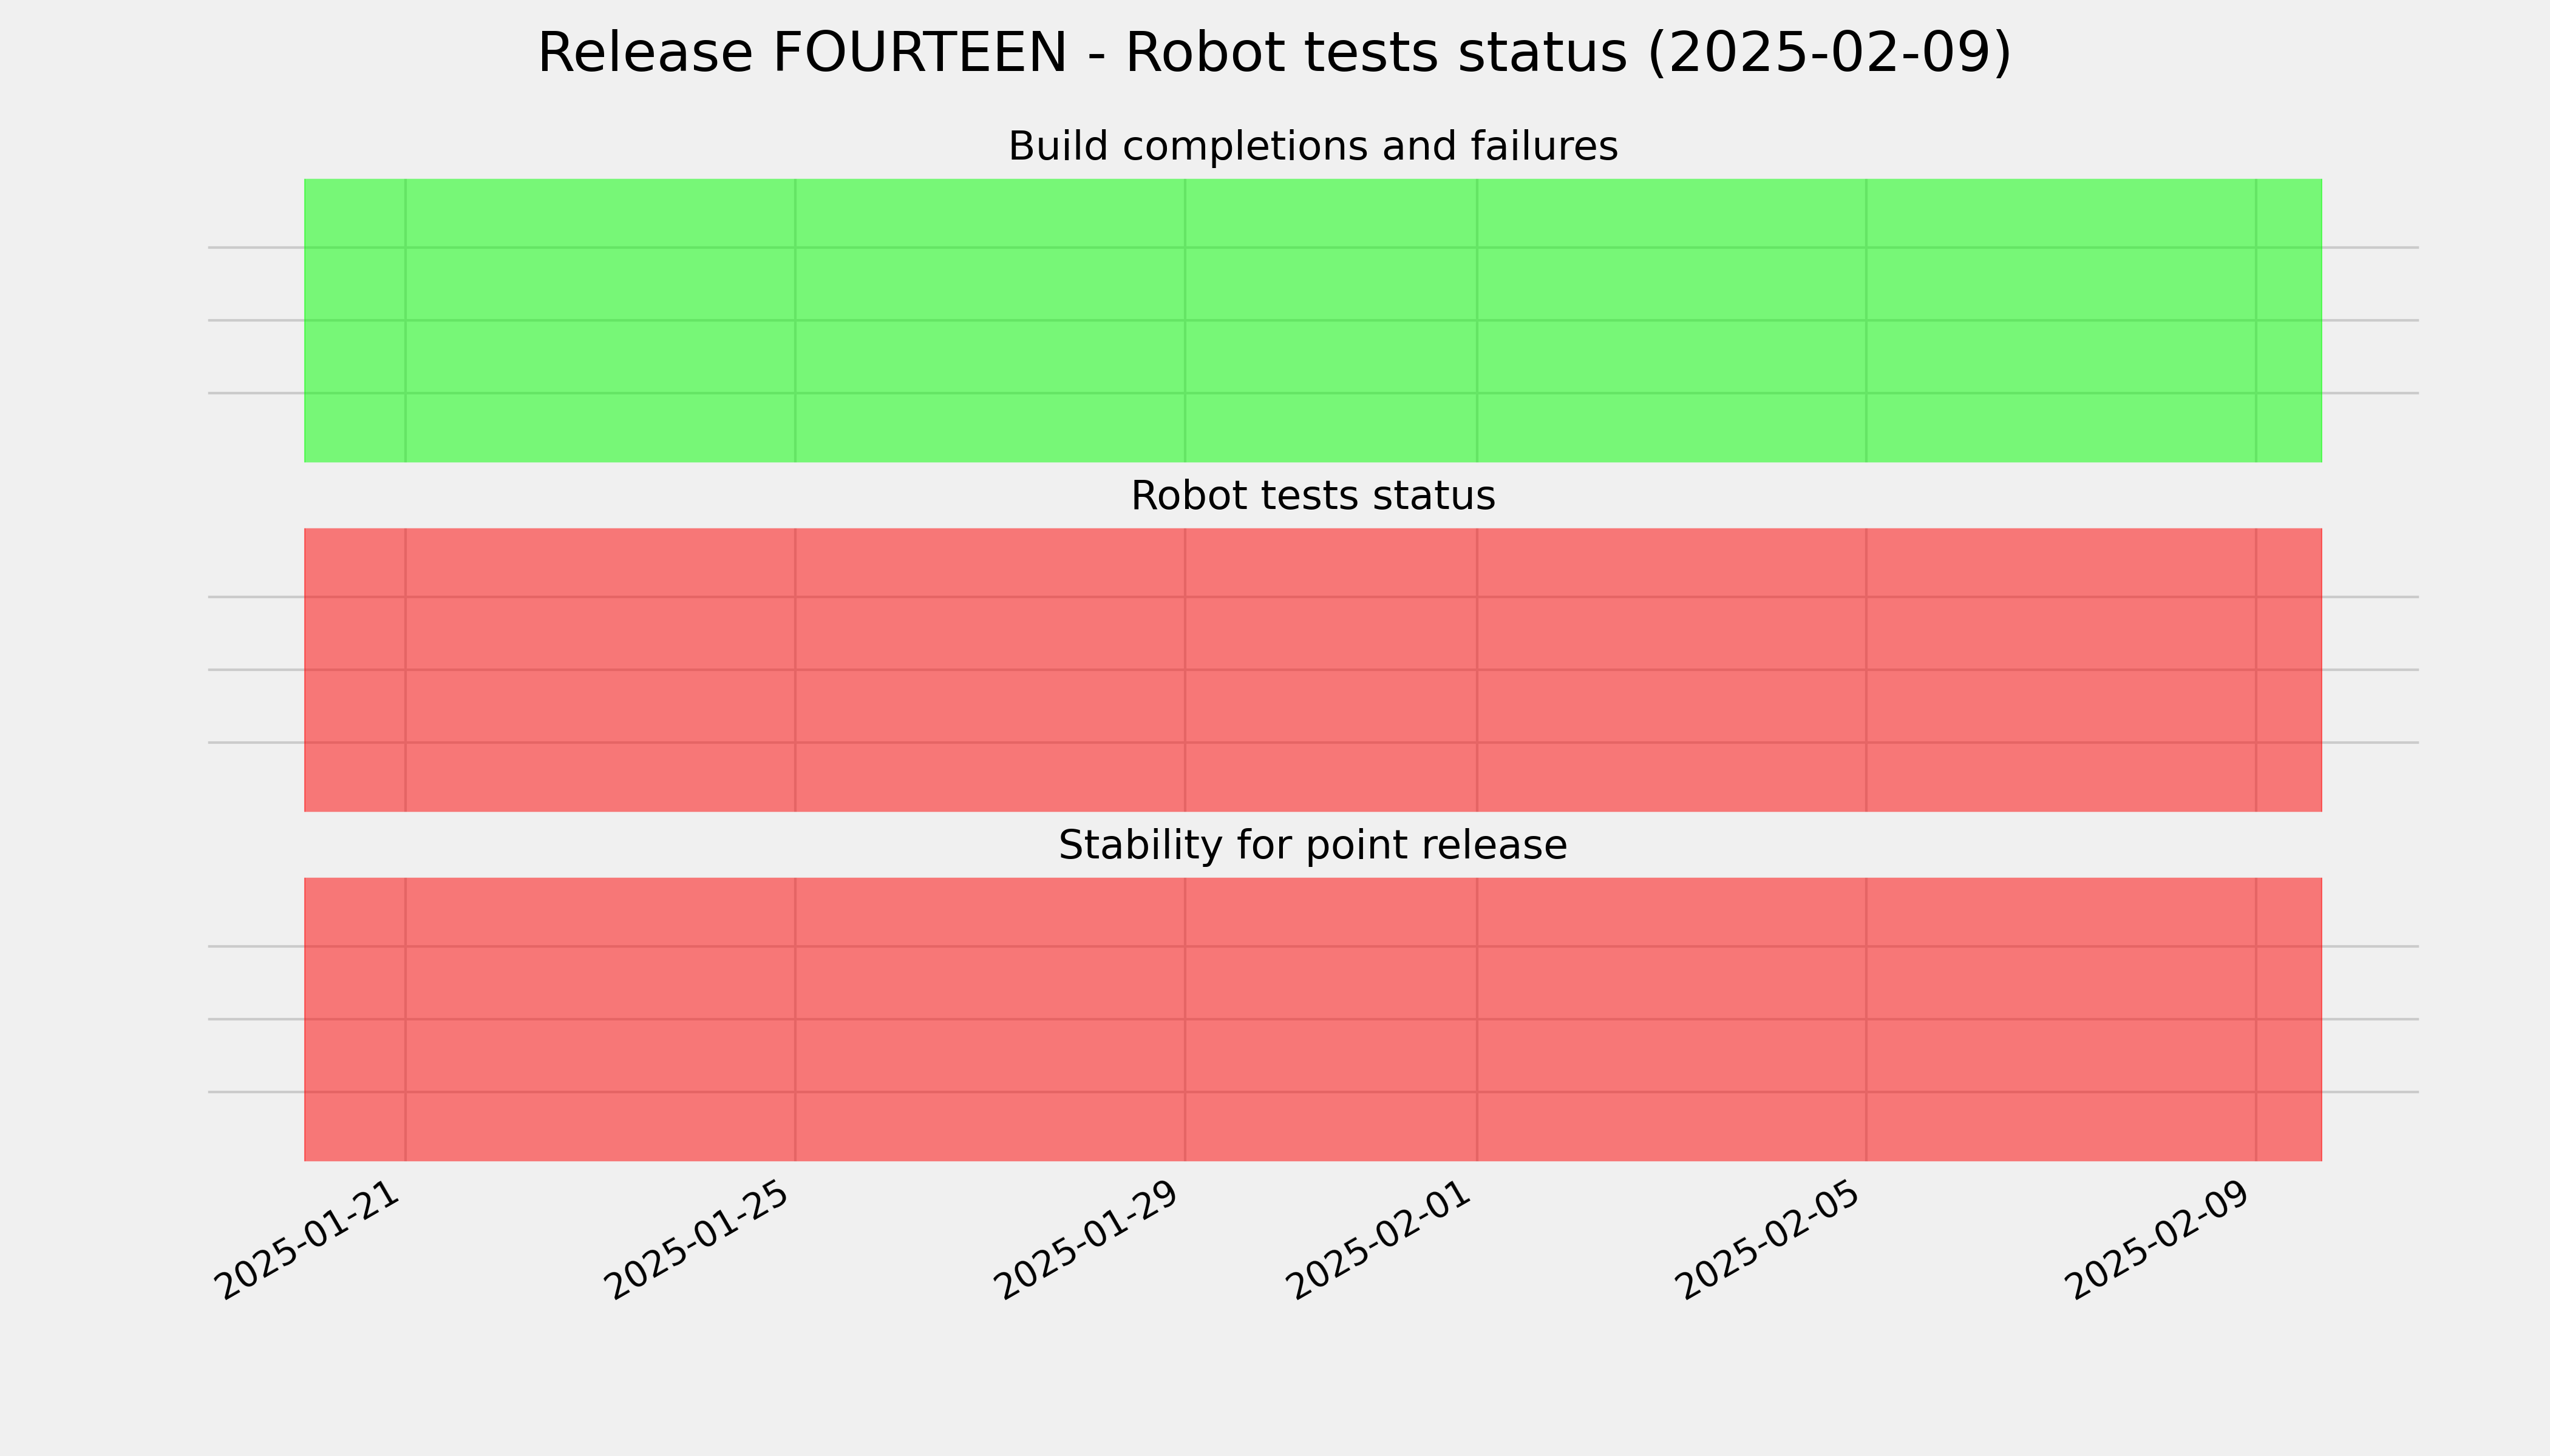Click the 2025-01-25 gridline in the Robot tests panel
This screenshot has width=2550, height=1456.
tap(795, 670)
